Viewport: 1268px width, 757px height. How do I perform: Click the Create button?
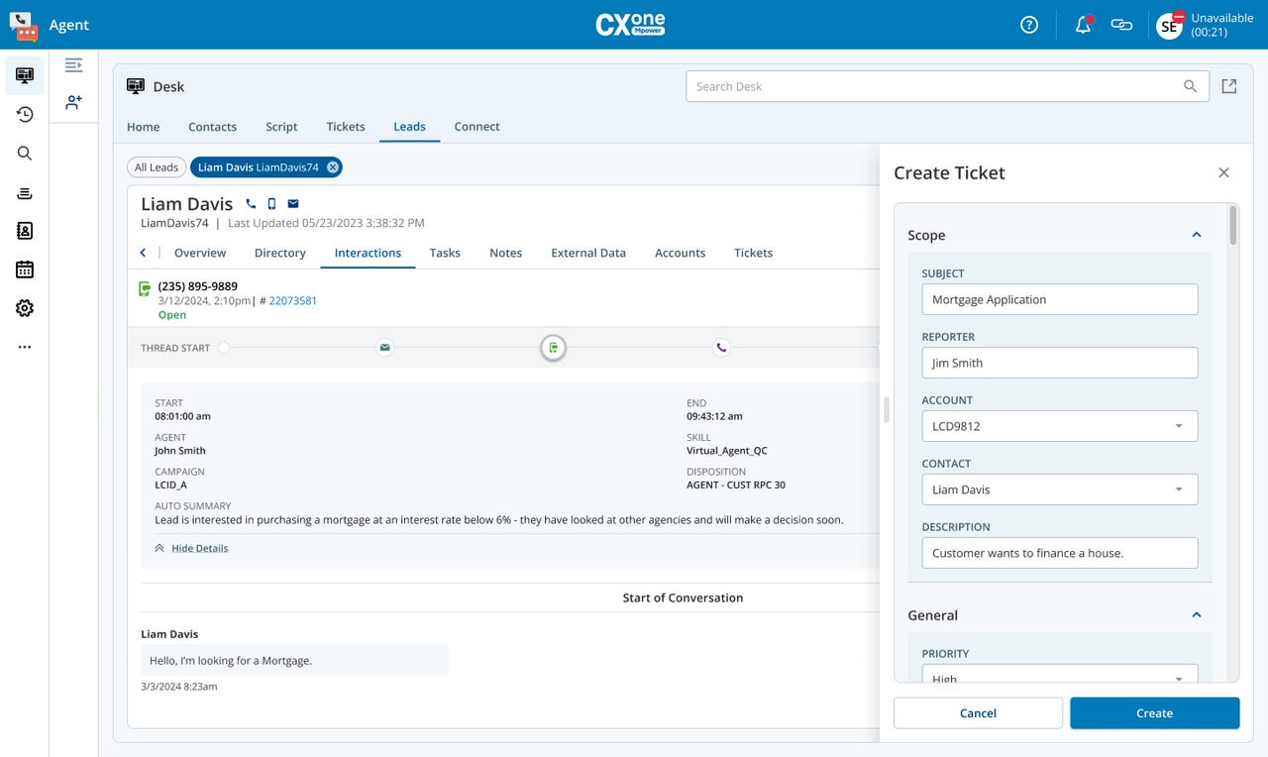[1154, 713]
